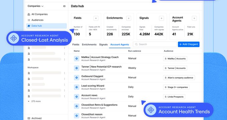Viewport: 227px width, 120px height.
Task: Click Weekly cadence for Tanner row
Action: (x=132, y=68)
